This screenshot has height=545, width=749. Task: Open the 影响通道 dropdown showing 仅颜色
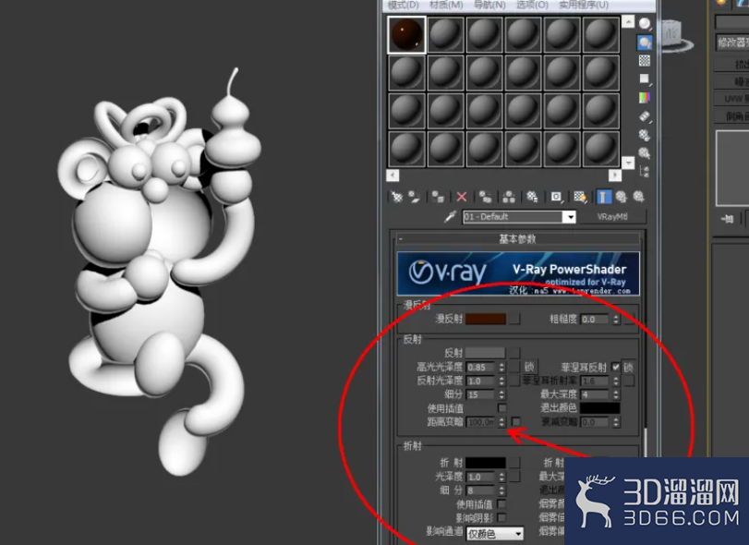pyautogui.click(x=495, y=534)
